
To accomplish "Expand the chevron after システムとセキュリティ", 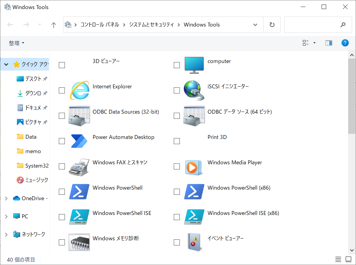I will point(179,25).
